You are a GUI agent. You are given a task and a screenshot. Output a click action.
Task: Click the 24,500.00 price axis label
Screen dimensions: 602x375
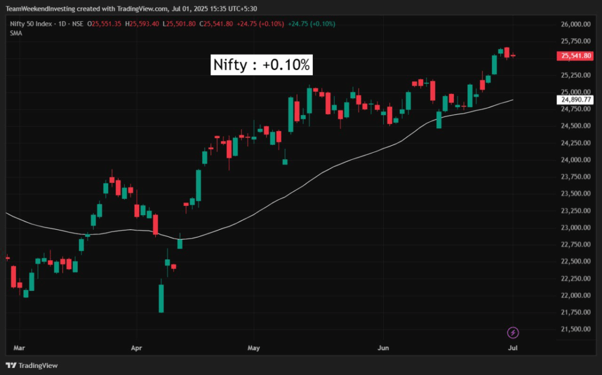[576, 126]
